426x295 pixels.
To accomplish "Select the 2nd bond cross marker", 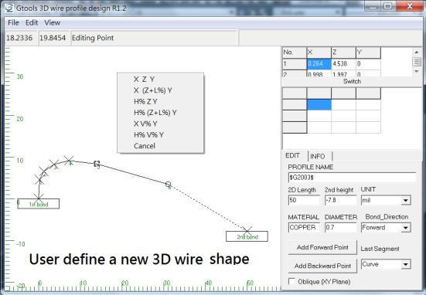I will pyautogui.click(x=247, y=231).
